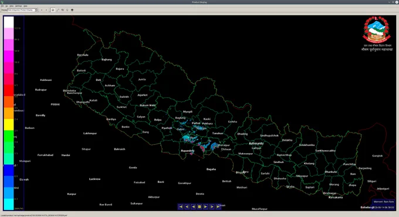Click the Gorkha label on map
This screenshot has width=399, height=217.
(232, 121)
